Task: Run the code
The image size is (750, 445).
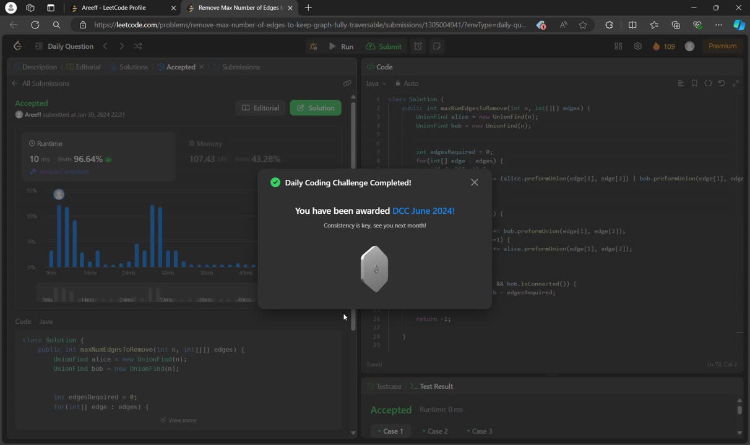Action: (341, 46)
